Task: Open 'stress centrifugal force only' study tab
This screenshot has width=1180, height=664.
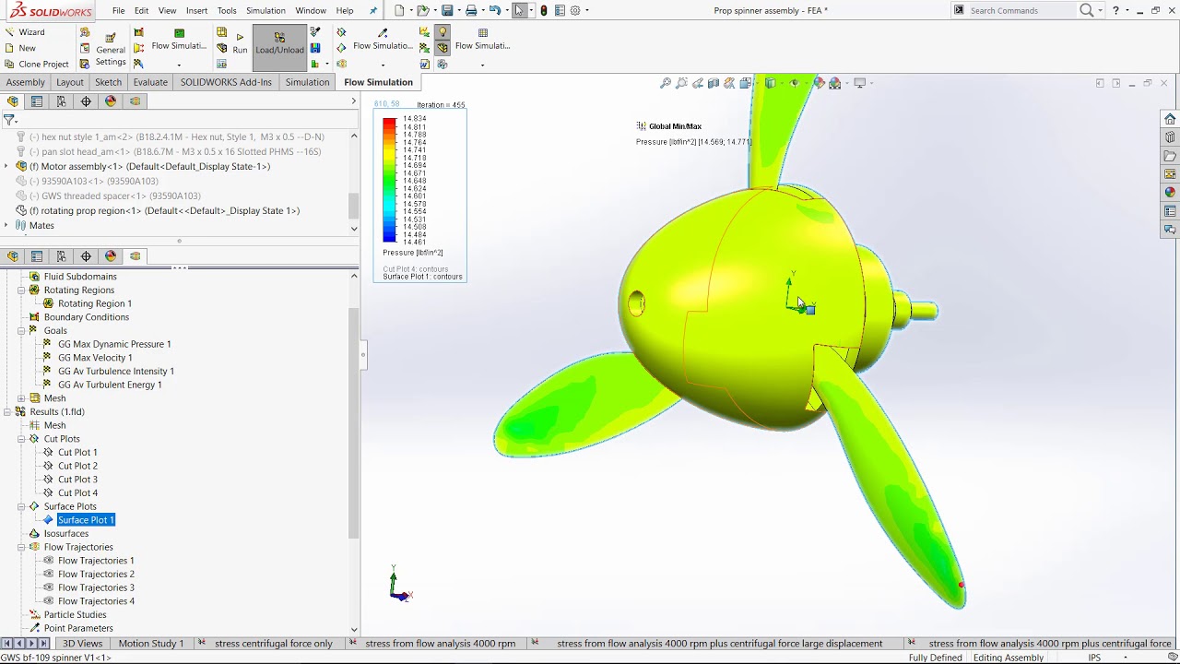Action: (273, 644)
